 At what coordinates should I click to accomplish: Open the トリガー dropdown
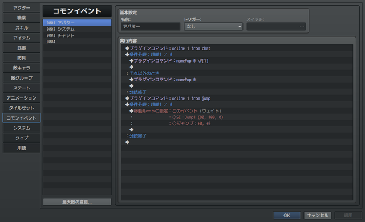(x=213, y=27)
